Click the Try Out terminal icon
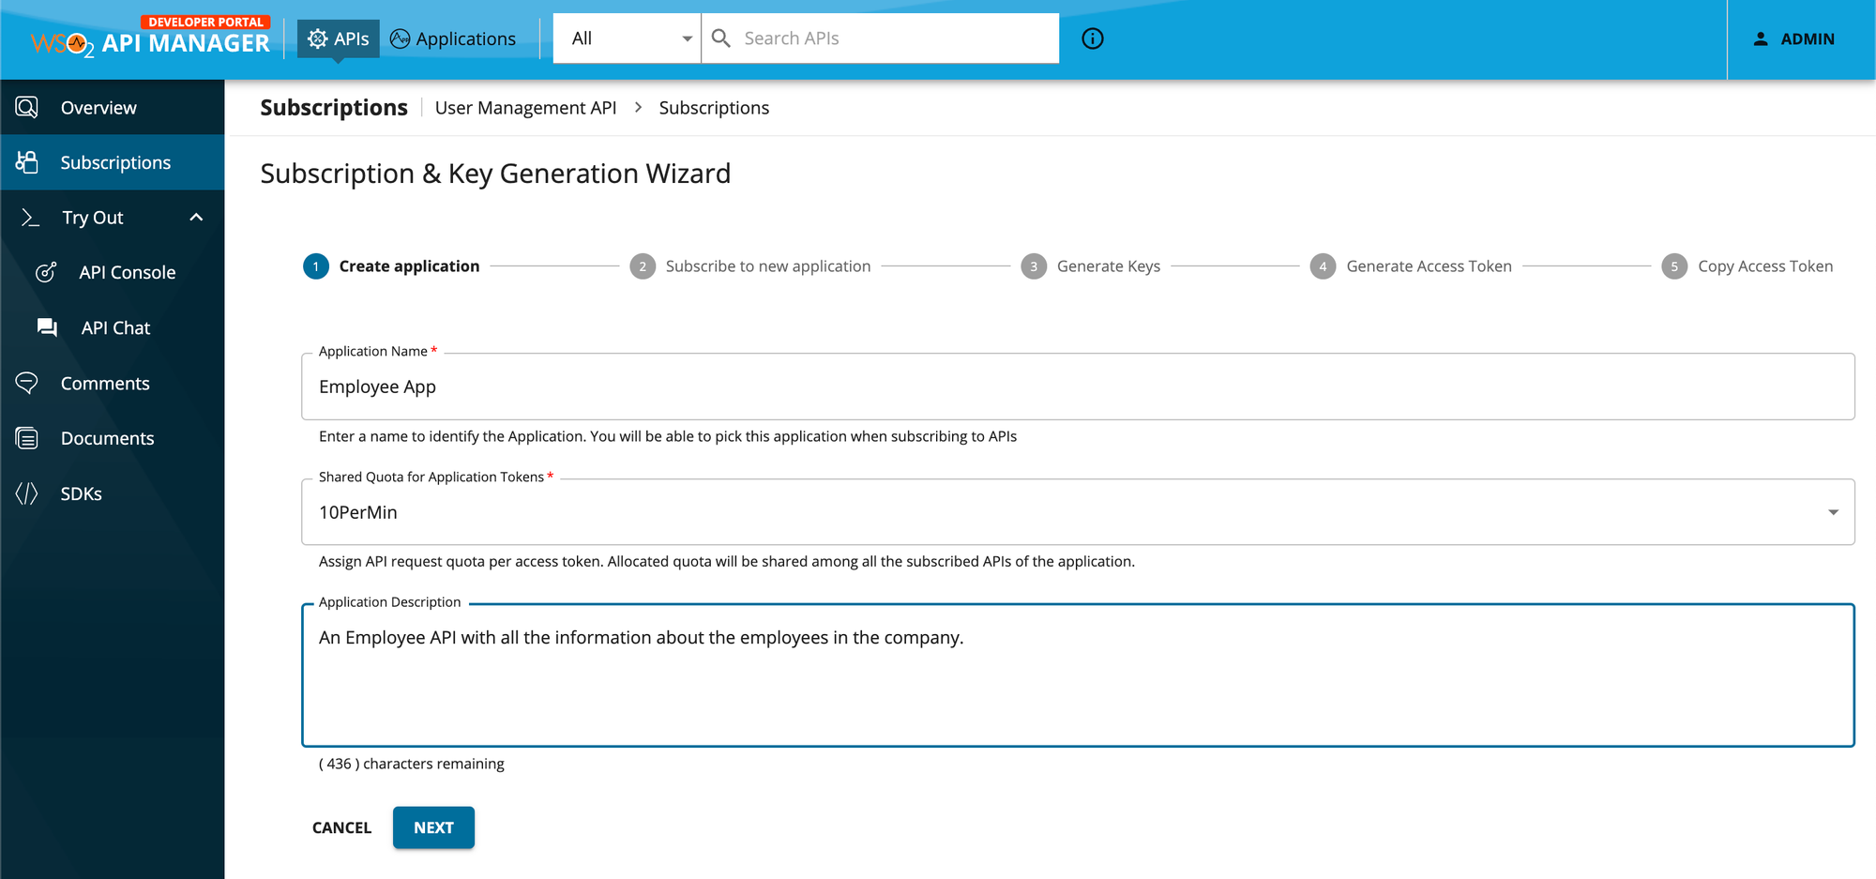The width and height of the screenshot is (1876, 879). [x=30, y=218]
